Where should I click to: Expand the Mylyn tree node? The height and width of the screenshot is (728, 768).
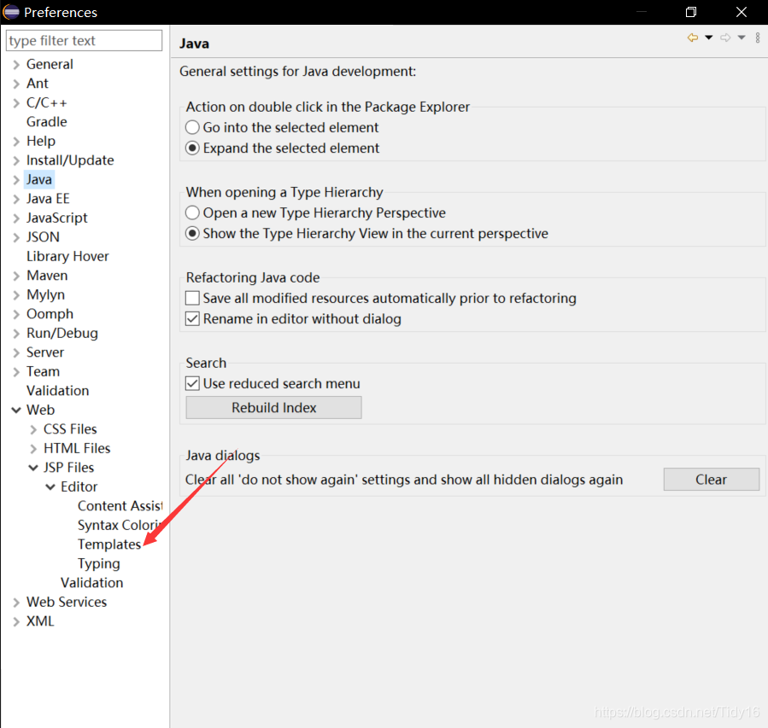coord(16,295)
